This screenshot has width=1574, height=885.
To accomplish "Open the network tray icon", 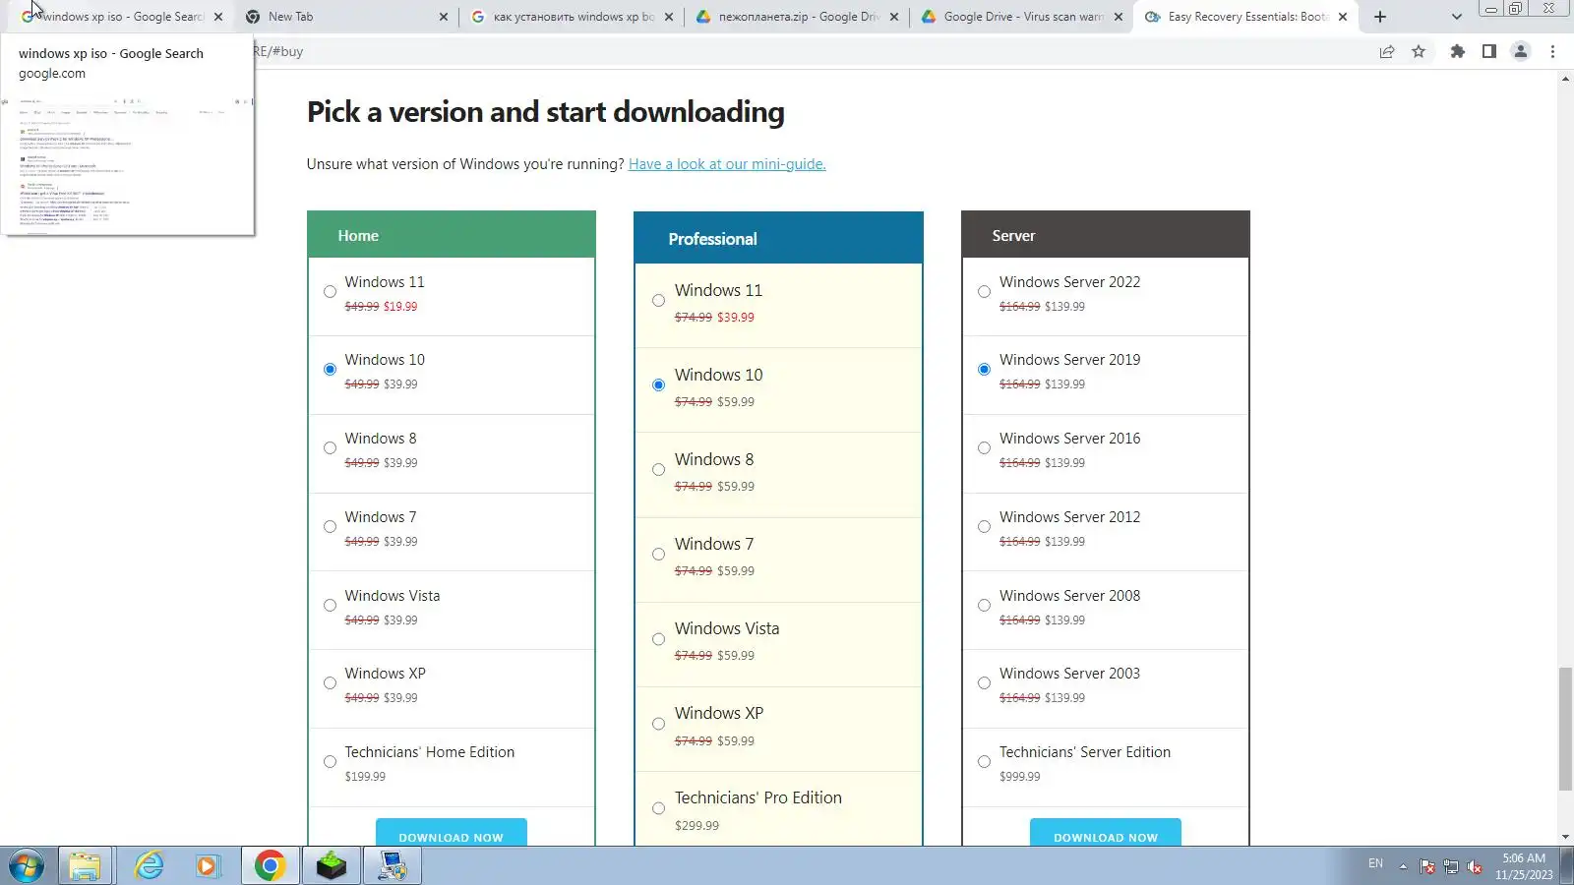I will [x=1451, y=866].
